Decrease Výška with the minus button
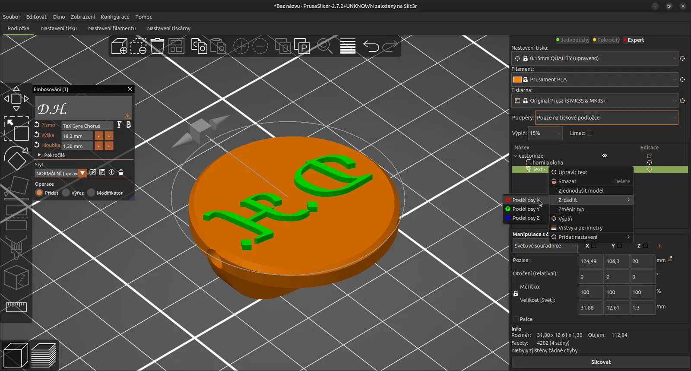The width and height of the screenshot is (691, 371). click(99, 136)
